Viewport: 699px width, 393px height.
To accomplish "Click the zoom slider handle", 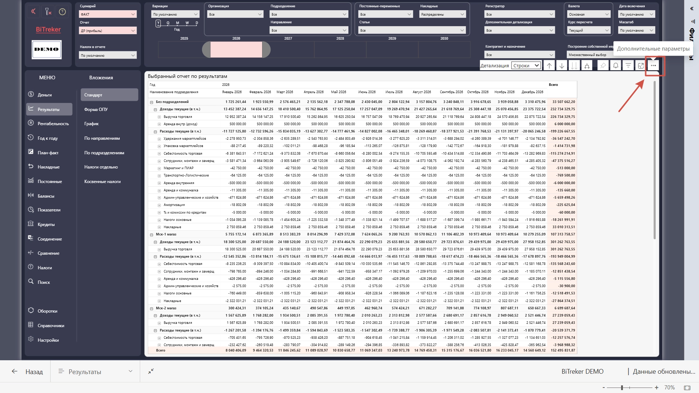I will pyautogui.click(x=622, y=388).
